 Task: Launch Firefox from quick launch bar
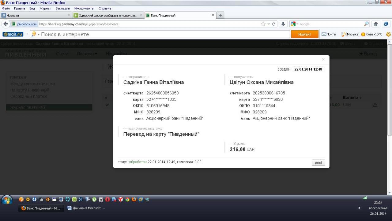click(134, 199)
